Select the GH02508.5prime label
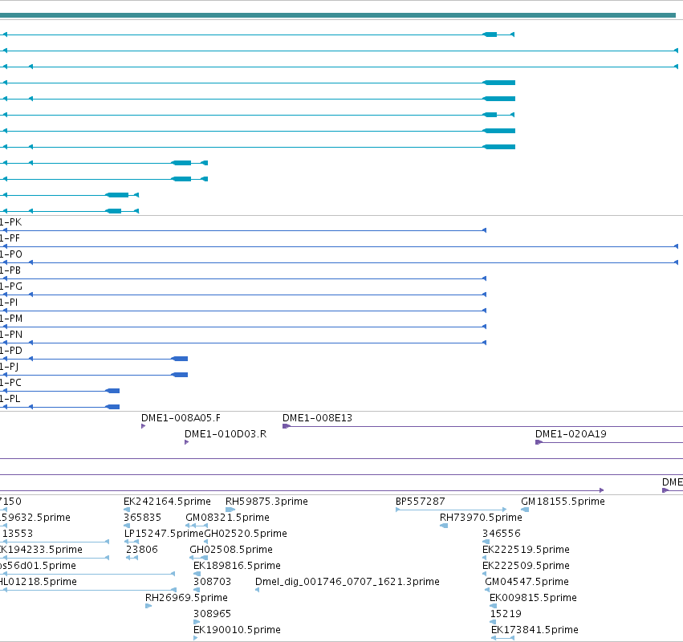683x642 pixels. pyautogui.click(x=231, y=550)
